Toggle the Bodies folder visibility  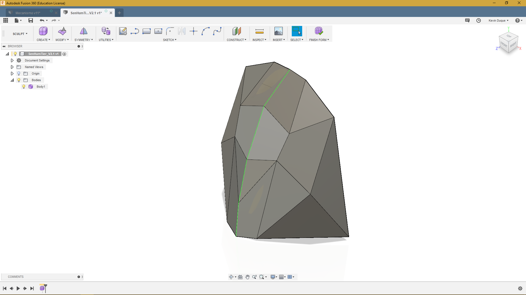click(19, 80)
